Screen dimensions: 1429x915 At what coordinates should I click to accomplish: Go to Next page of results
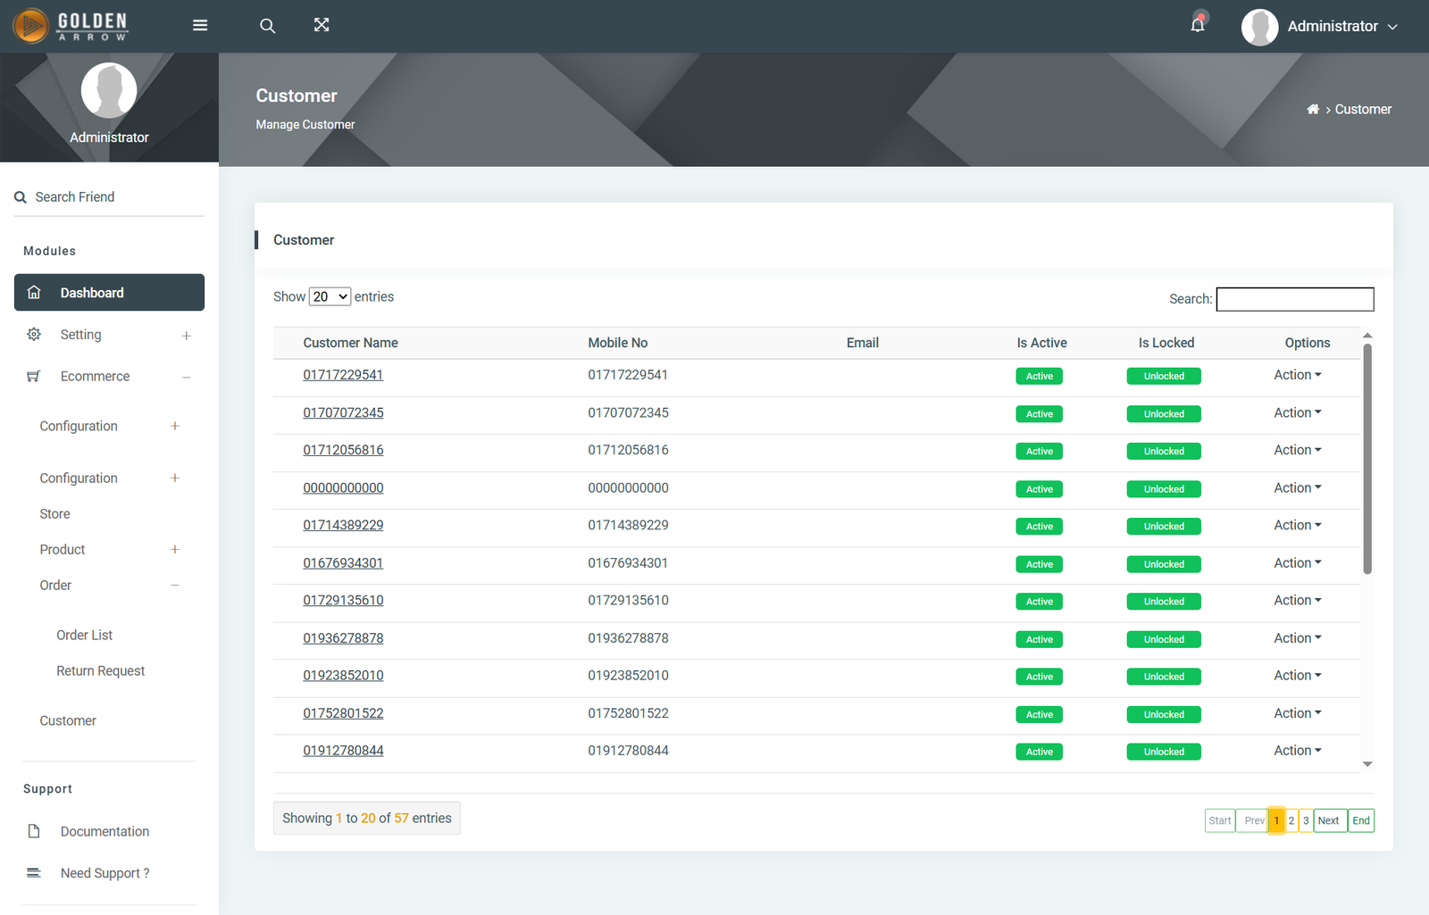pos(1329,821)
